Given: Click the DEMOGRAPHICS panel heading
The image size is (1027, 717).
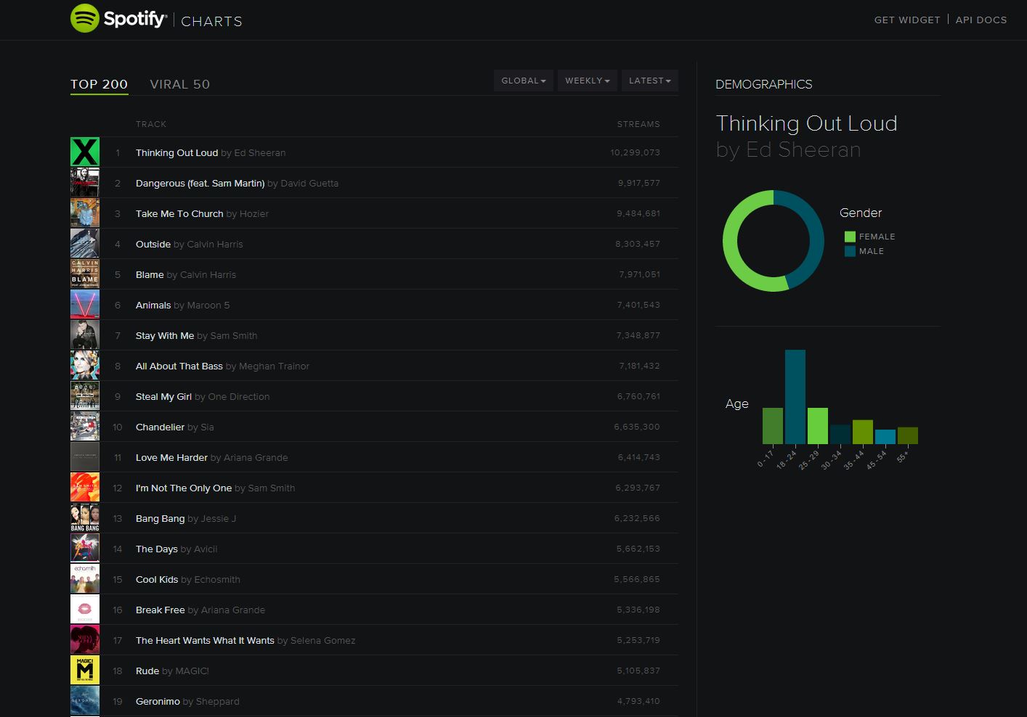Looking at the screenshot, I should pos(764,84).
